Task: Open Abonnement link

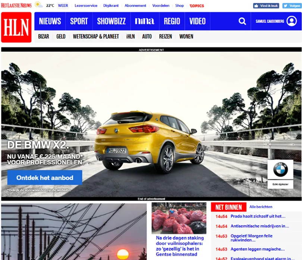Action: click(x=135, y=6)
